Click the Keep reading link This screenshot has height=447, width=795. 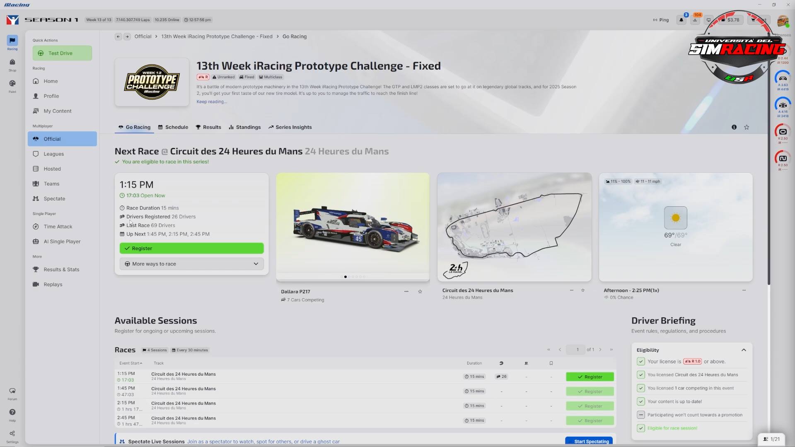[212, 102]
